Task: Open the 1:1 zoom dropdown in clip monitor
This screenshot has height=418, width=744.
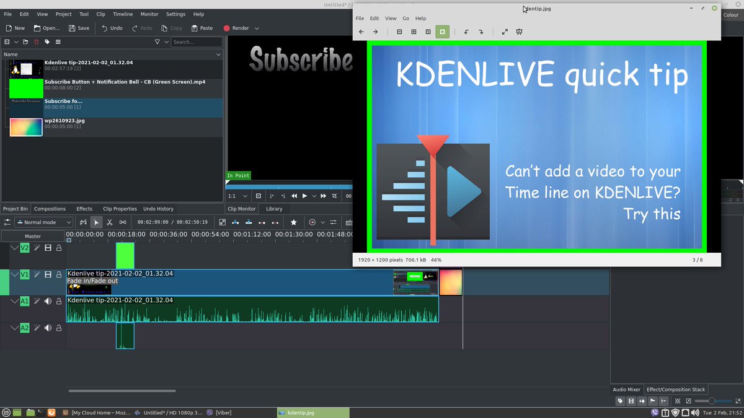Action: point(238,196)
